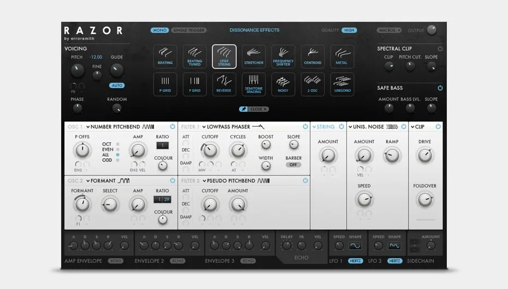The height and width of the screenshot is (289, 508).
Task: Click the OSC 1 Ratio value field
Action: pos(162,146)
